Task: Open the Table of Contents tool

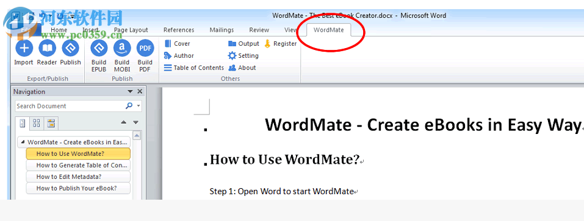Action: click(194, 68)
